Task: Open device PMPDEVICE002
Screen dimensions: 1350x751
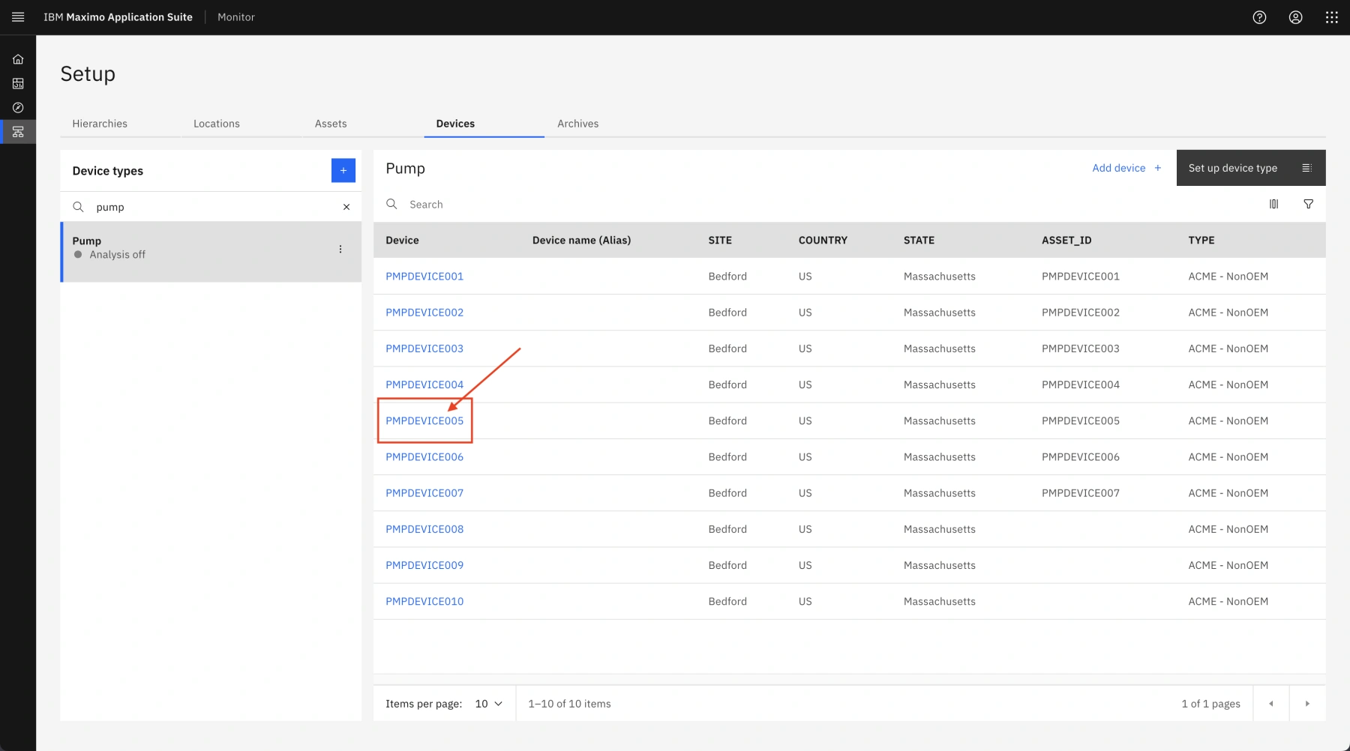Action: pyautogui.click(x=424, y=313)
